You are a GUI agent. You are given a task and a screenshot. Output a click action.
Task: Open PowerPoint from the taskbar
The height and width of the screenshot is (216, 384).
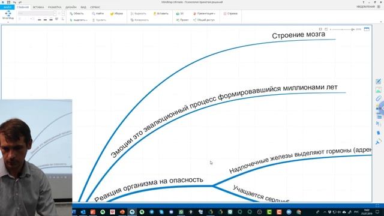click(x=122, y=212)
